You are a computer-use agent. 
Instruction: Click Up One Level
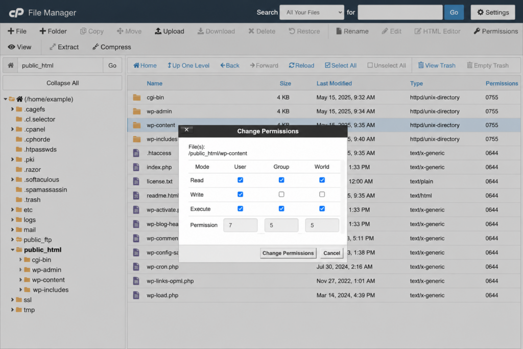pos(188,65)
